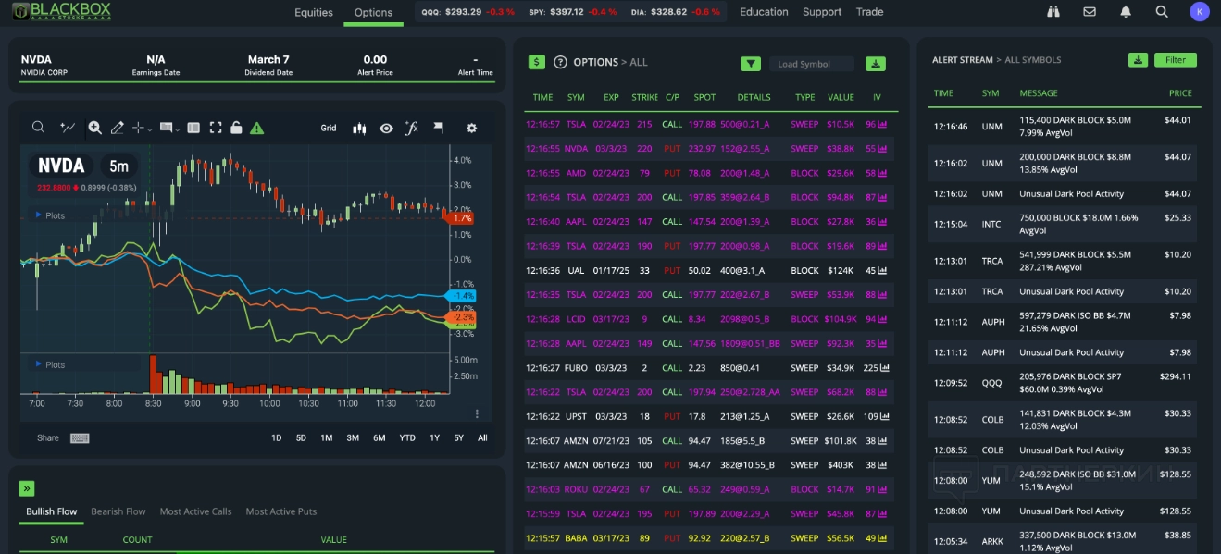
Task: Toggle the chart Grid option
Action: coord(329,129)
